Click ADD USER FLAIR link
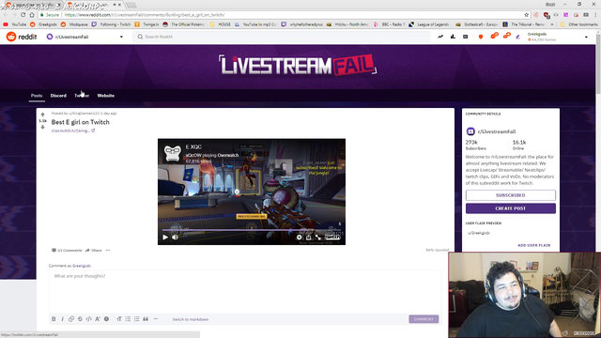Image resolution: width=601 pixels, height=338 pixels. [x=534, y=245]
